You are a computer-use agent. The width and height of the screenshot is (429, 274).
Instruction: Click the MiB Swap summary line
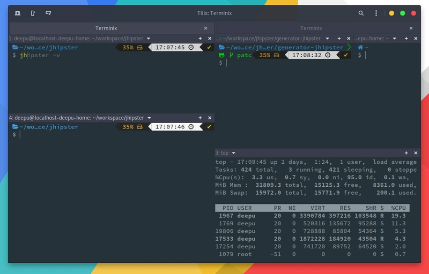[316, 193]
